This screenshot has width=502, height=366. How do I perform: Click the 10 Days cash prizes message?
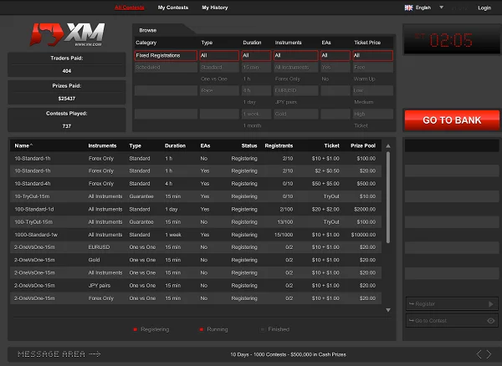tap(288, 354)
